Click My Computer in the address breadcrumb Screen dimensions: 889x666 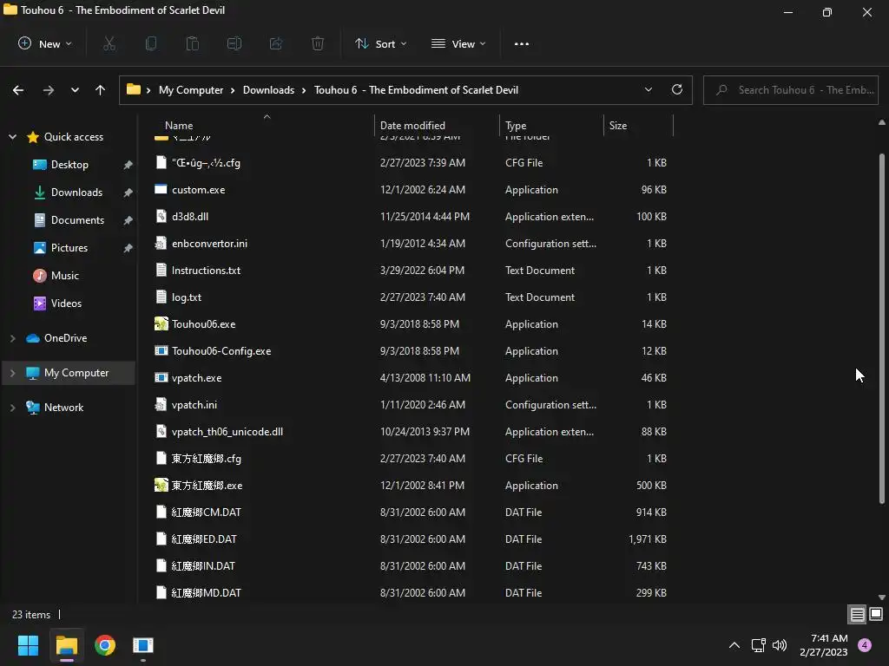(190, 90)
